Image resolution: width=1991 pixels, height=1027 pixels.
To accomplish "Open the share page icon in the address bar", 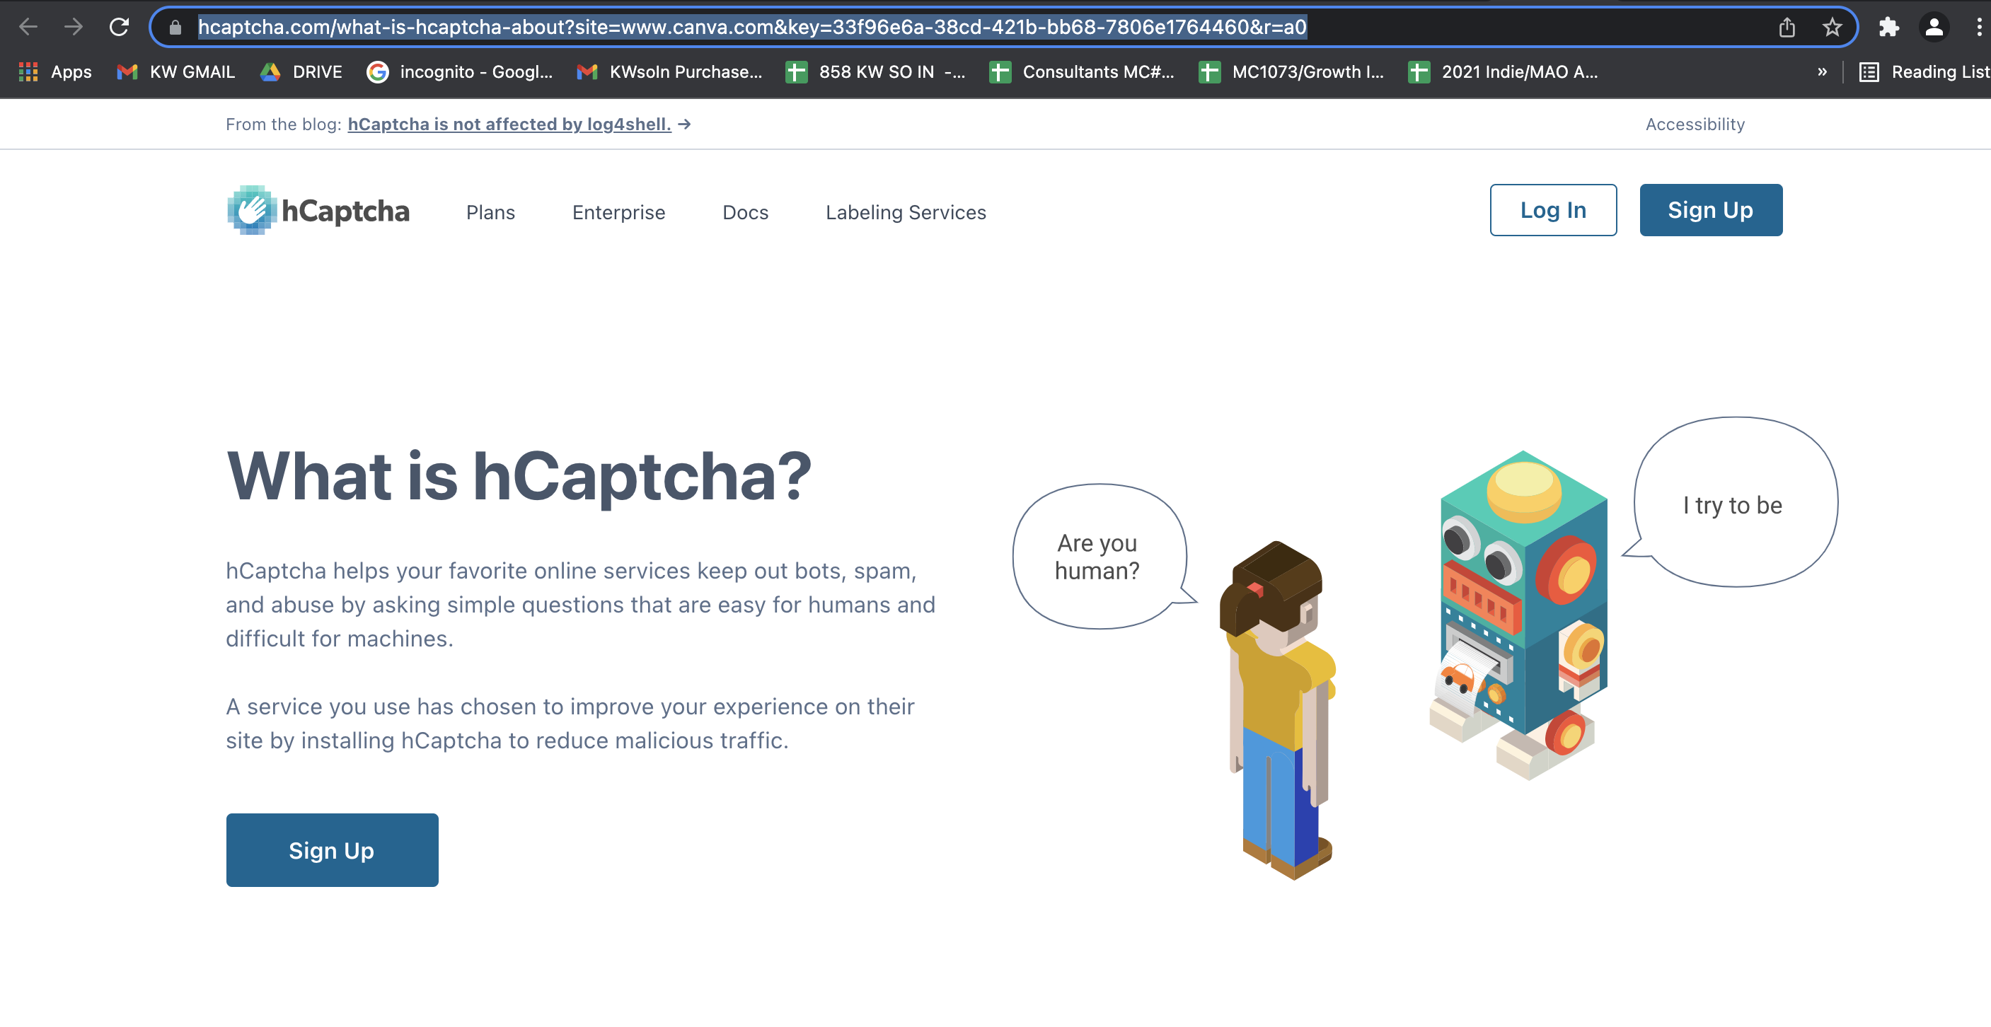I will click(x=1787, y=27).
